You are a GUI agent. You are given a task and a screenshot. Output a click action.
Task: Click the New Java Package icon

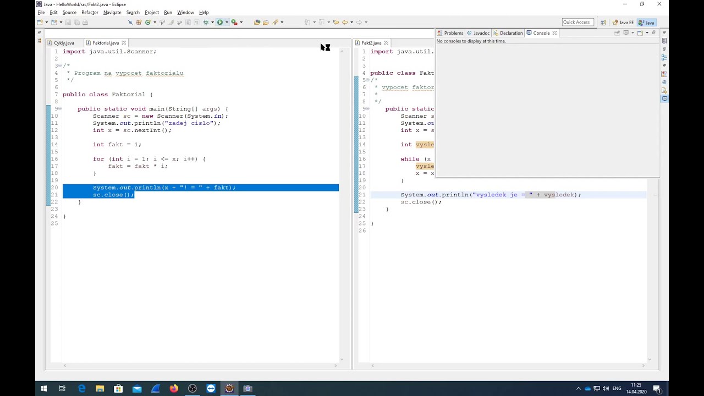[x=139, y=22]
